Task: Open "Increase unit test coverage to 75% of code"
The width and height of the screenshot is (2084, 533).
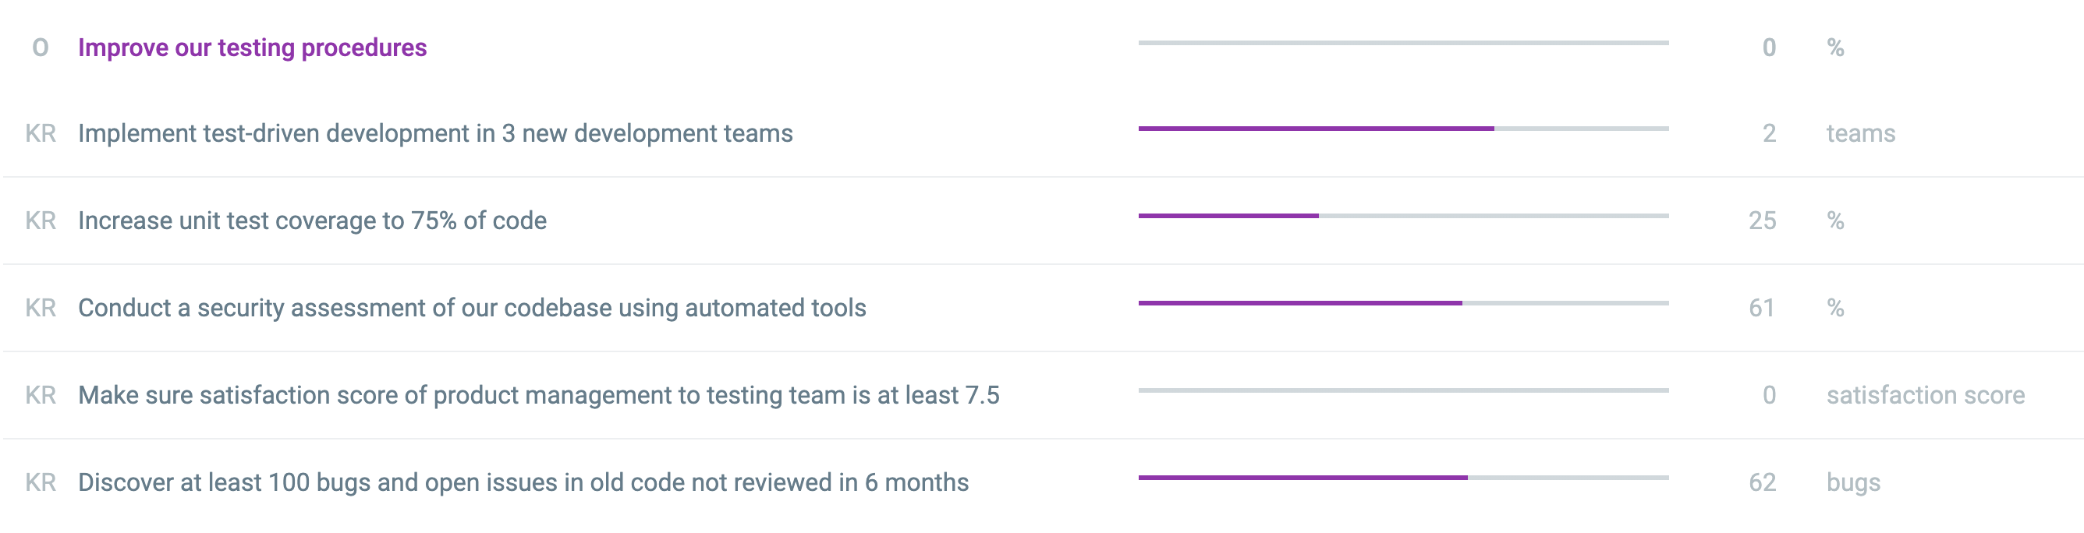Action: (312, 221)
